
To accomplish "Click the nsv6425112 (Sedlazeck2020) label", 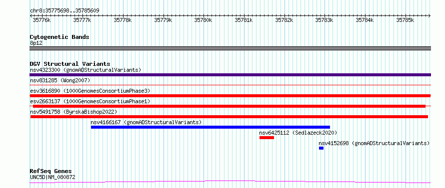I will click(x=298, y=133).
